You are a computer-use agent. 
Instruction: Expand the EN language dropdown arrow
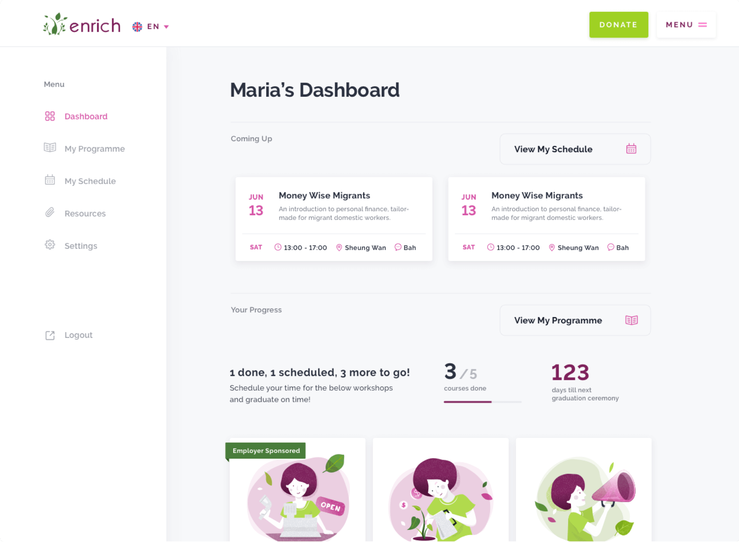pos(166,27)
